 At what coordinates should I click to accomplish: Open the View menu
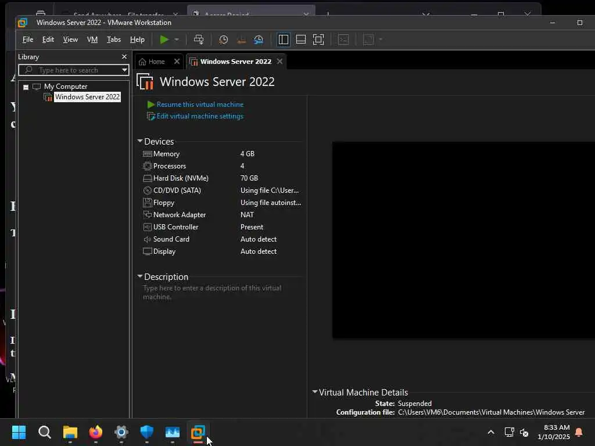[70, 39]
